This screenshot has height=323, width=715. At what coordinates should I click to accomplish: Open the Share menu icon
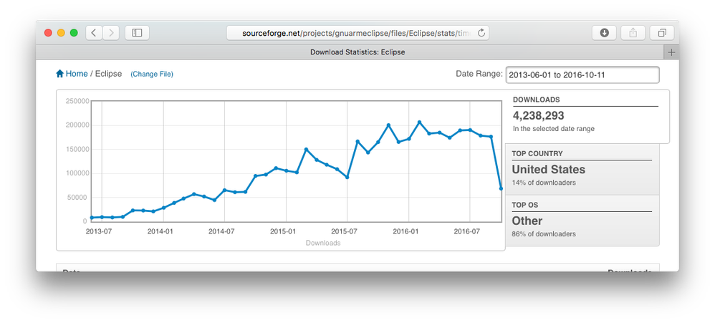(x=633, y=33)
